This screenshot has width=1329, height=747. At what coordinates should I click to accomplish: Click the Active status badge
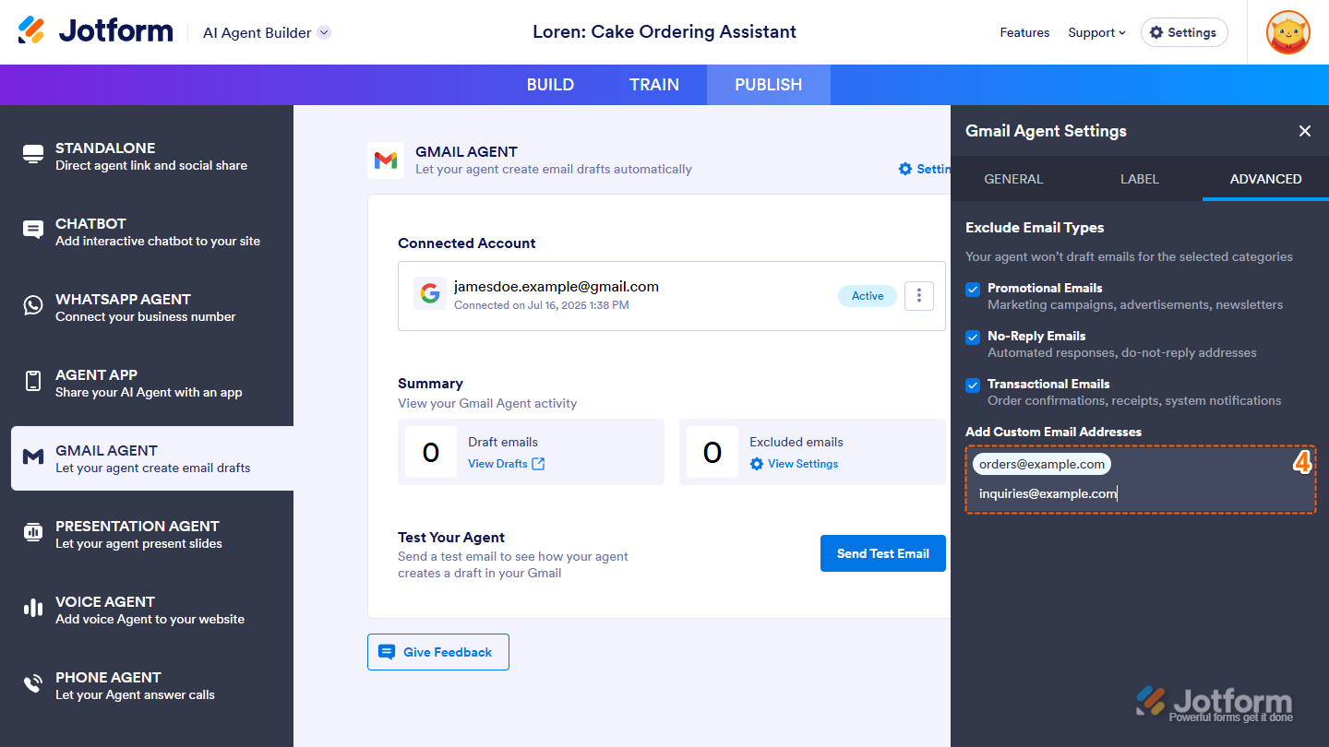click(x=868, y=296)
